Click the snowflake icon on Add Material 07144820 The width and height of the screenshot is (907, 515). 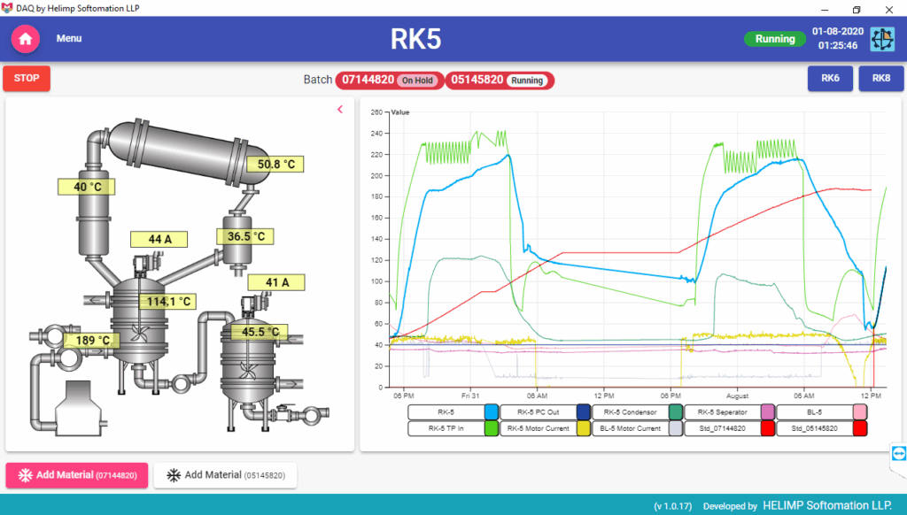pyautogui.click(x=24, y=475)
